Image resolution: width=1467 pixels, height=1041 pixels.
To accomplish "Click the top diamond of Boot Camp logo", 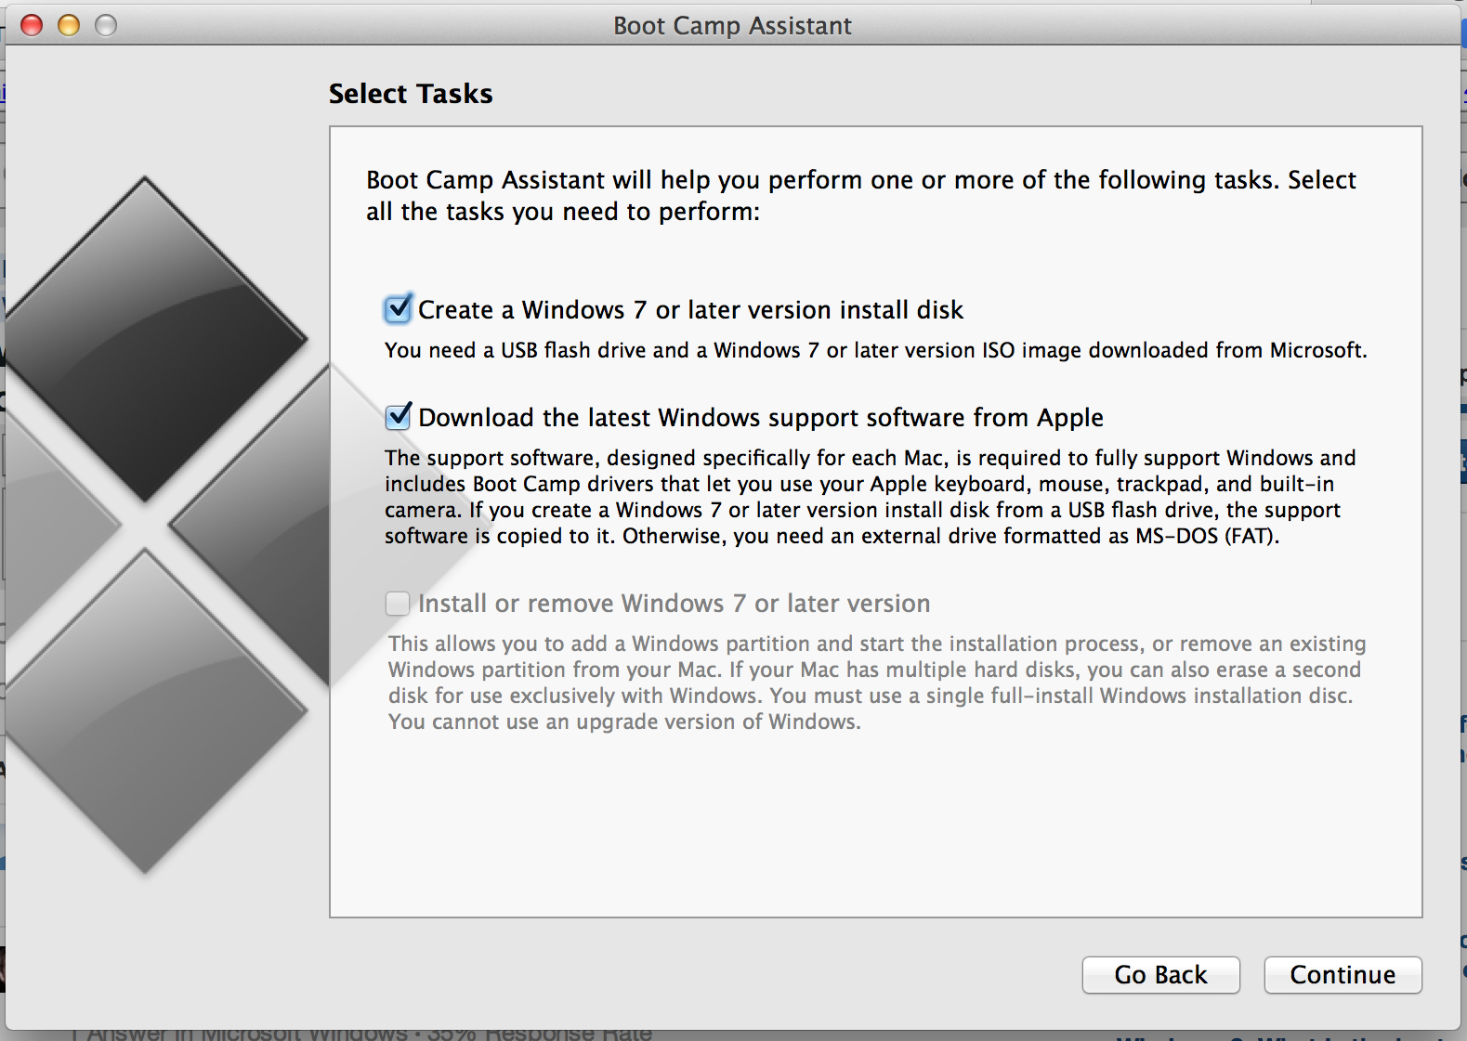I will pos(145,340).
